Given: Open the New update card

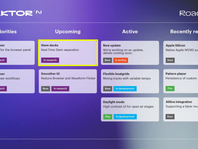Looking at the screenshot, I should click(x=130, y=53).
